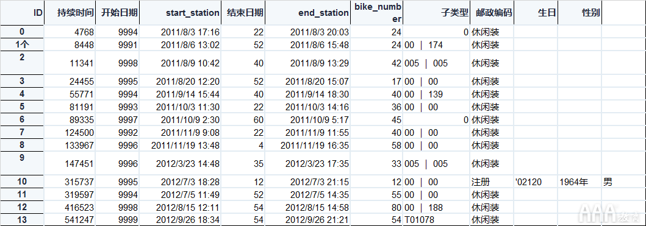Click the 注册 cell

[492, 182]
